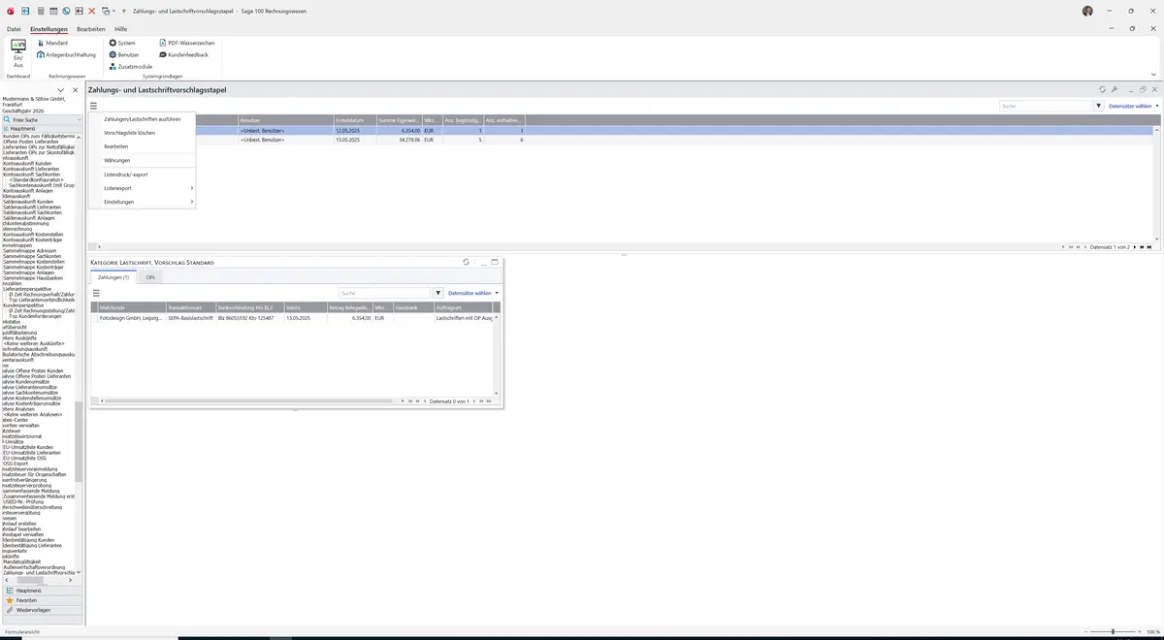The height and width of the screenshot is (640, 1164).
Task: Close the left navigation pane with the X
Action: (76, 90)
